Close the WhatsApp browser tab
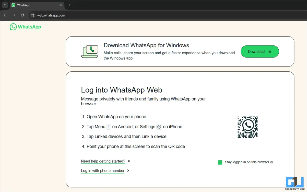This screenshot has width=307, height=192. (61, 5)
